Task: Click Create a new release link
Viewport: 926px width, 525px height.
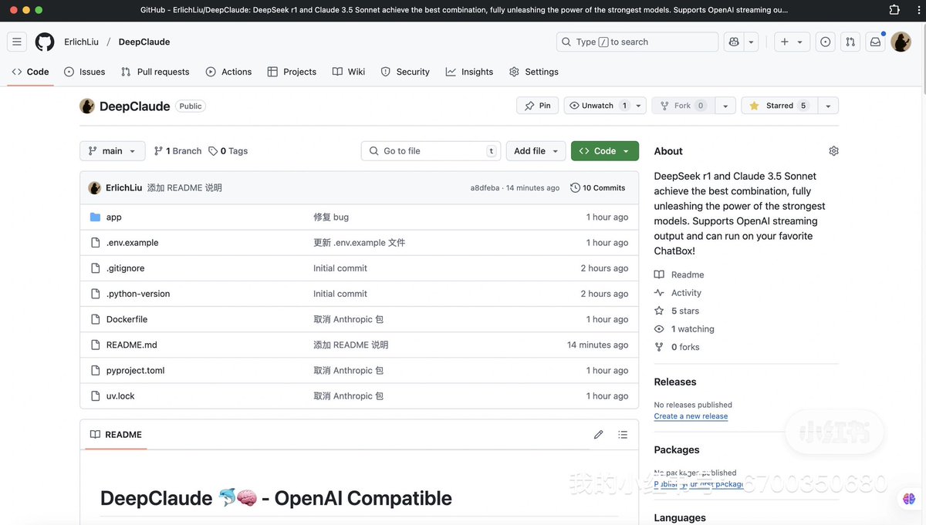Action: (691, 416)
